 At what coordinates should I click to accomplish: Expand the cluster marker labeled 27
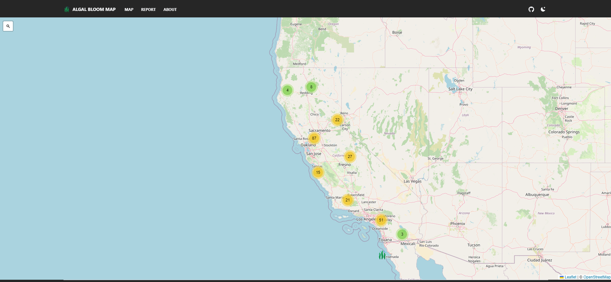point(350,157)
